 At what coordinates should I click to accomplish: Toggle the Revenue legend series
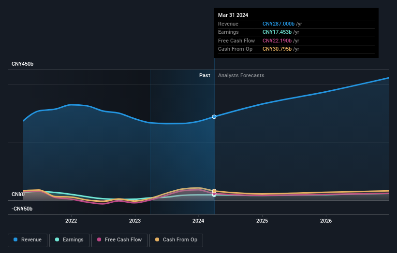28,240
